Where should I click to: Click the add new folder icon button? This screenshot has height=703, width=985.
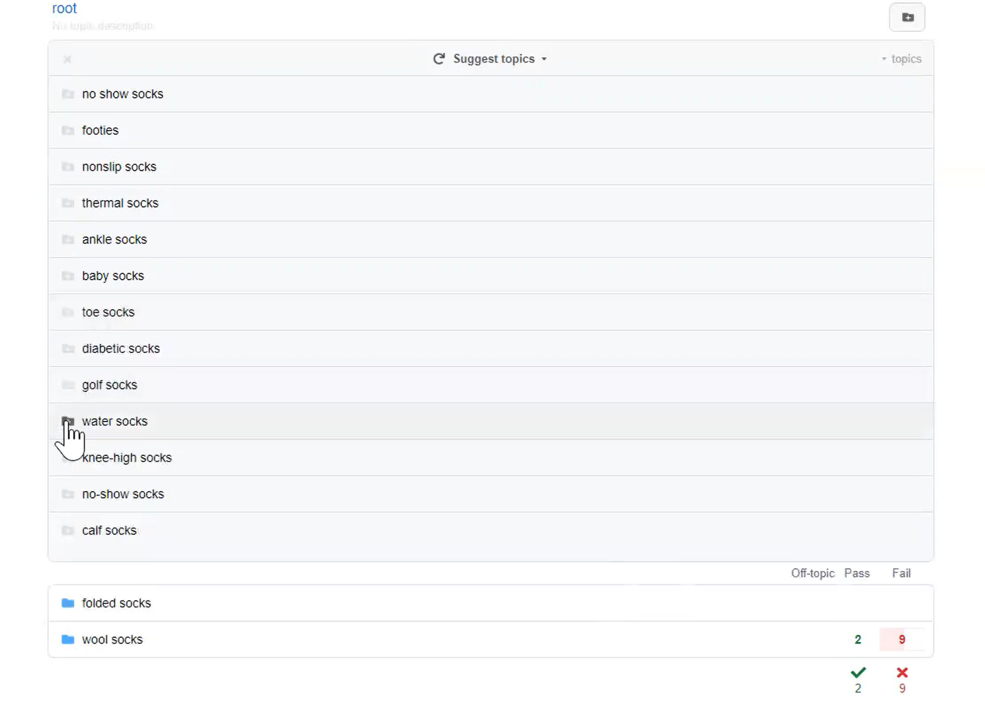click(907, 17)
